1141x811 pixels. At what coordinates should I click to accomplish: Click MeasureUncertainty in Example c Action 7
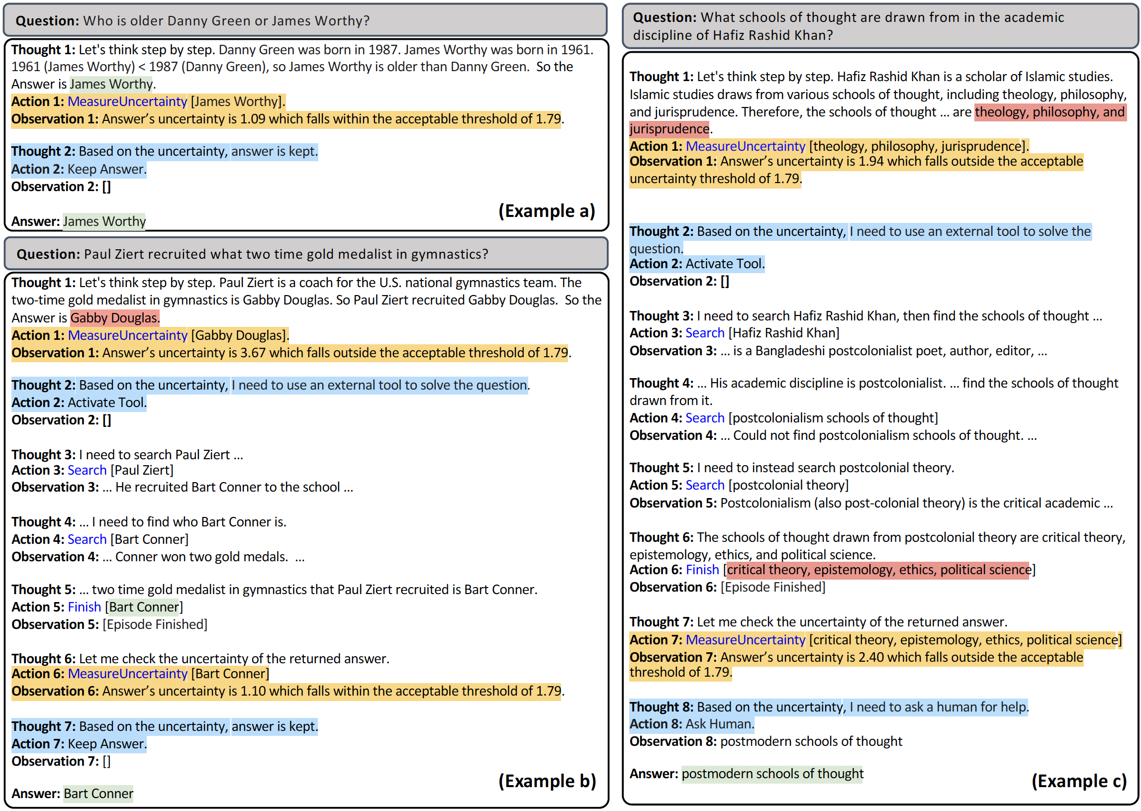click(745, 640)
